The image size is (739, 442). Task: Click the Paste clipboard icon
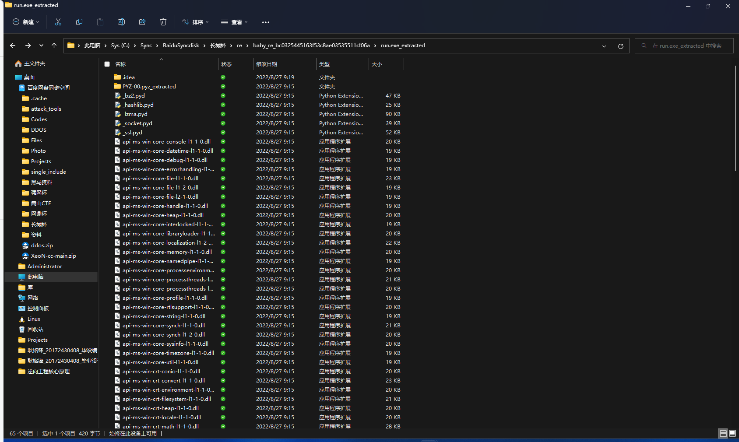pos(100,22)
